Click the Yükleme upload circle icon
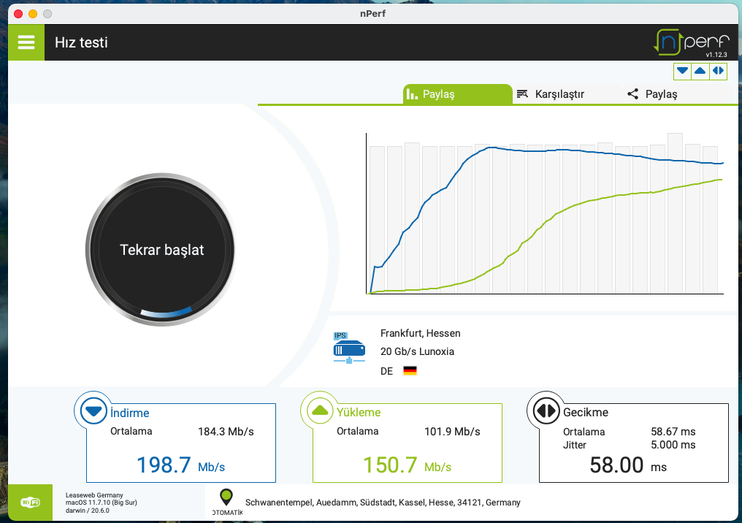This screenshot has height=523, width=742. tap(320, 411)
